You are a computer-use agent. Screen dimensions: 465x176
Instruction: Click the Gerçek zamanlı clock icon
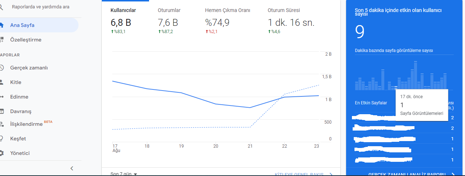(x=1, y=68)
